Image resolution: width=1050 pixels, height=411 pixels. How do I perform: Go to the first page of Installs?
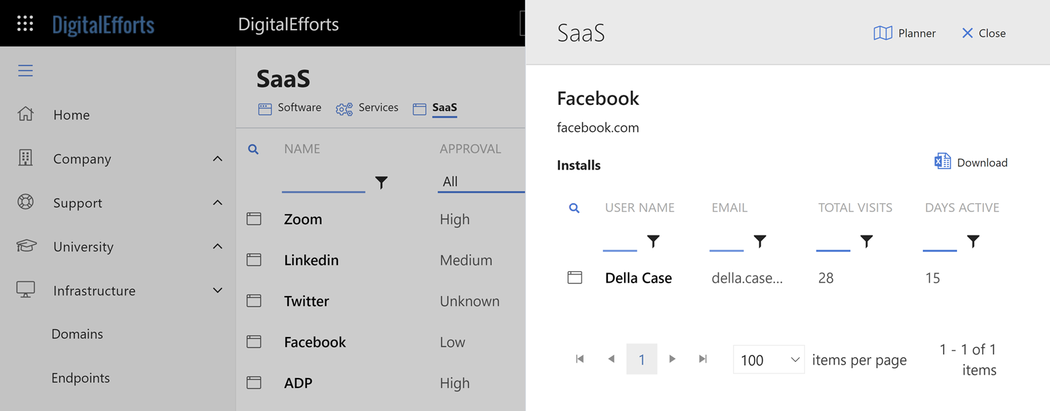pyautogui.click(x=580, y=359)
